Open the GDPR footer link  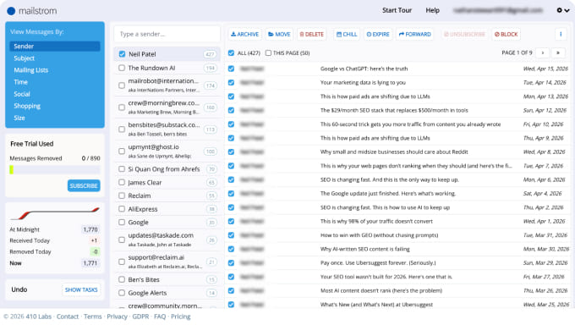pos(141,317)
